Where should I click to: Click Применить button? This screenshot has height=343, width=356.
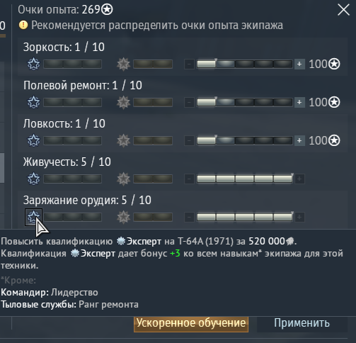pos(302,323)
